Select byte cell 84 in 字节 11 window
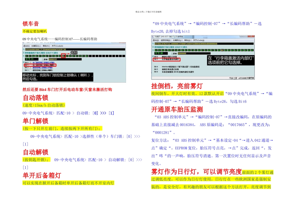This screenshot has width=297, height=210. [x=60, y=56]
